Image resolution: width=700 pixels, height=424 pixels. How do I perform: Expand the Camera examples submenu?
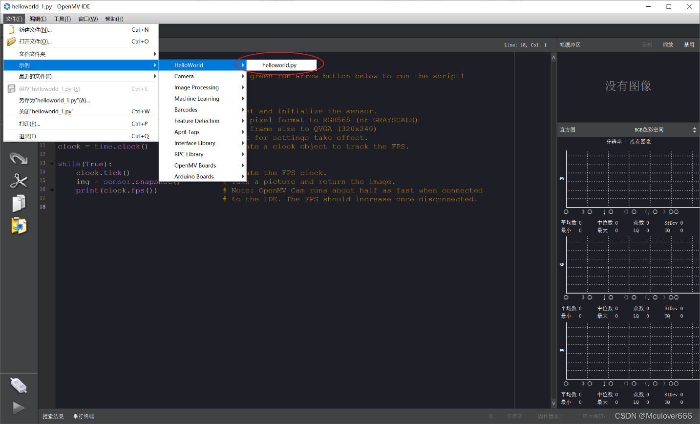click(202, 76)
